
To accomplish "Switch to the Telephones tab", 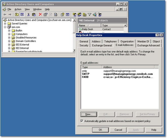I will (110, 42).
